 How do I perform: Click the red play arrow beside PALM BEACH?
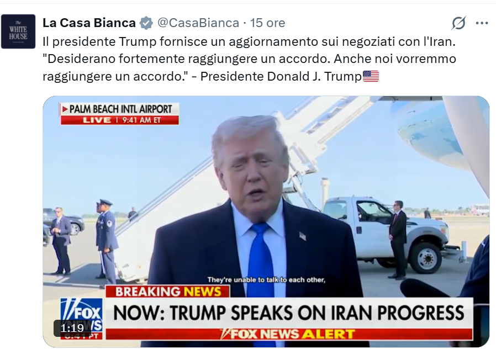click(65, 109)
